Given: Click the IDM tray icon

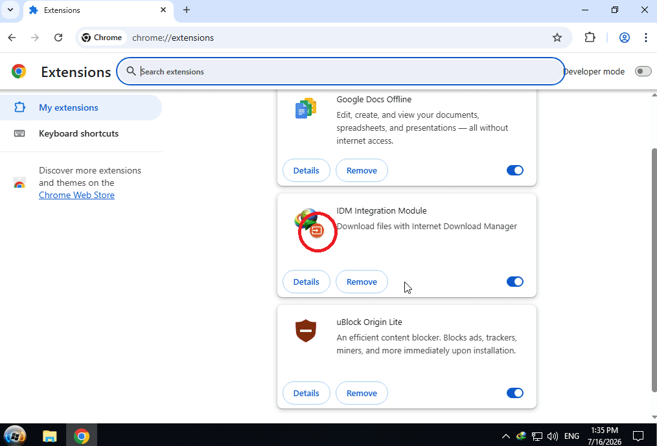Looking at the screenshot, I should click(521, 436).
